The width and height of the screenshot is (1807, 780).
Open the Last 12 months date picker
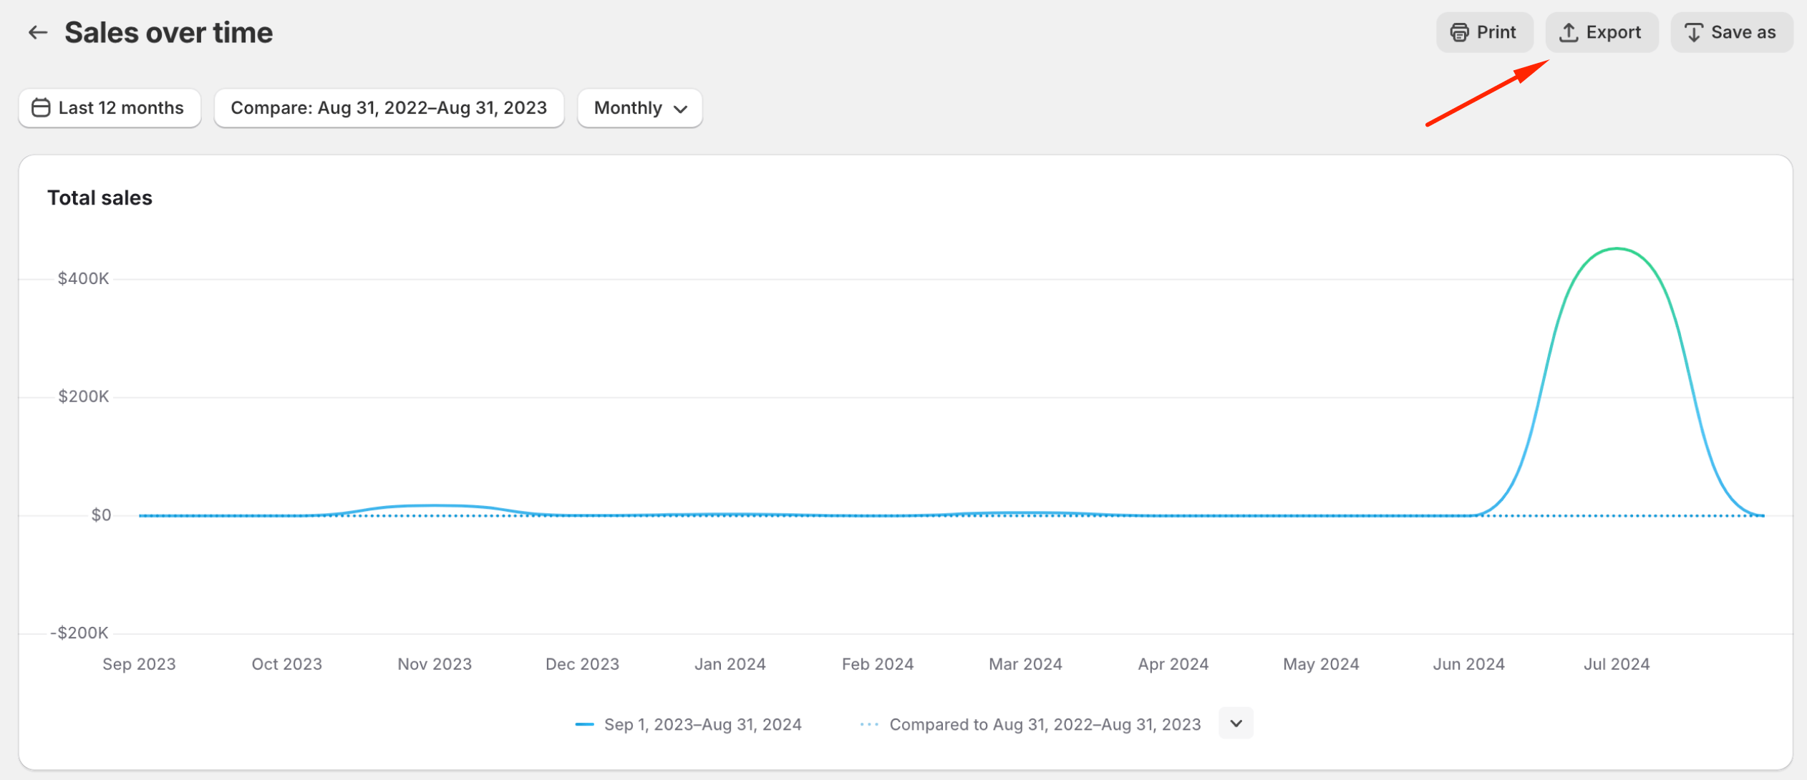[x=110, y=107]
